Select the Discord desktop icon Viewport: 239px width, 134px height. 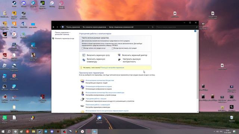(24, 4)
